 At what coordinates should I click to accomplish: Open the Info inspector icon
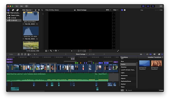[x=125, y=10]
